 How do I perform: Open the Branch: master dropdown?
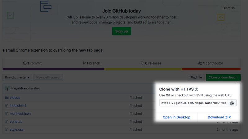click(x=17, y=78)
